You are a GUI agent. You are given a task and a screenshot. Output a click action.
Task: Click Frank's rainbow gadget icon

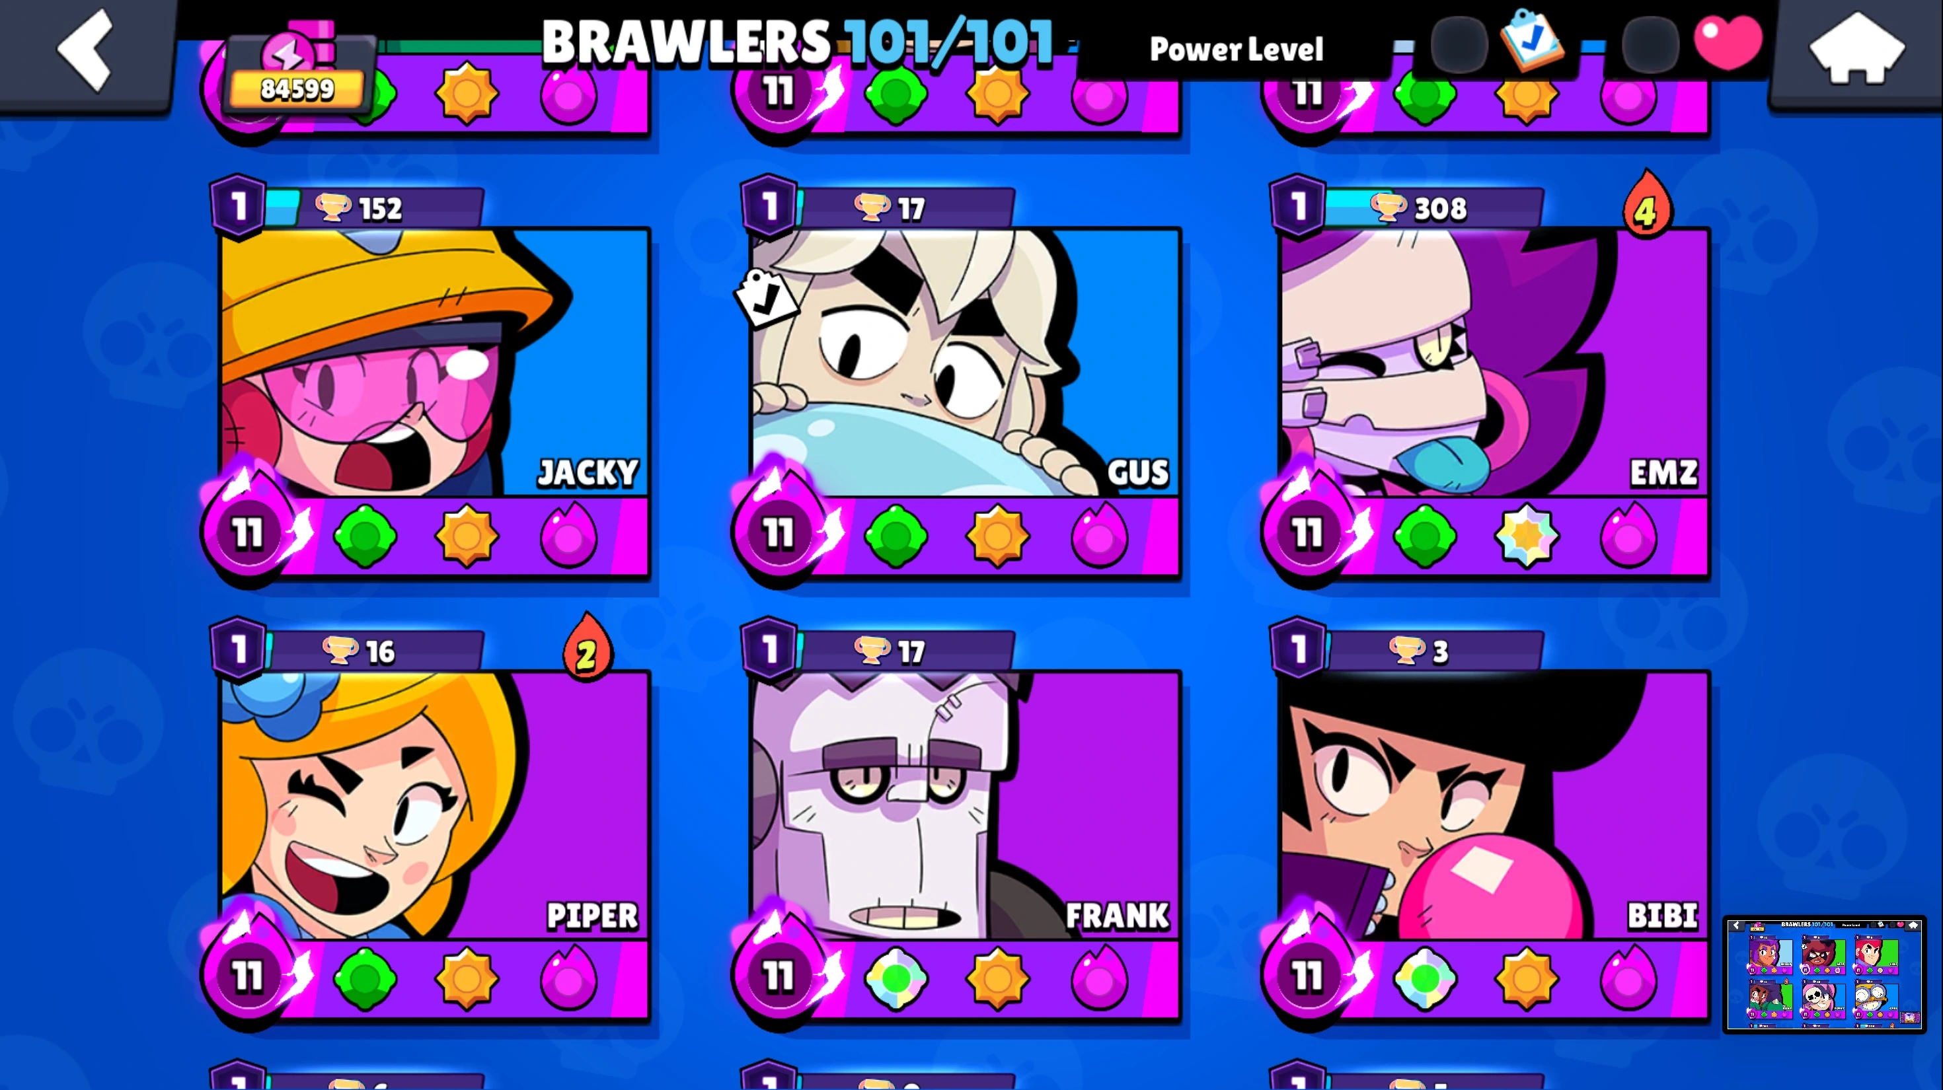896,978
